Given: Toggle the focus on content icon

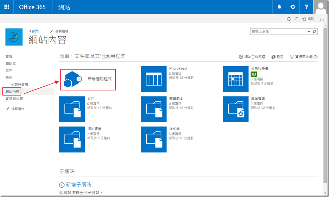Looking at the screenshot, I should pyautogui.click(x=322, y=19).
